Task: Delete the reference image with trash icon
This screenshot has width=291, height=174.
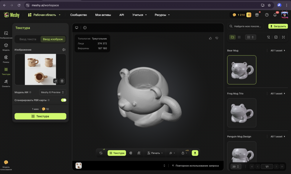Action: click(62, 81)
